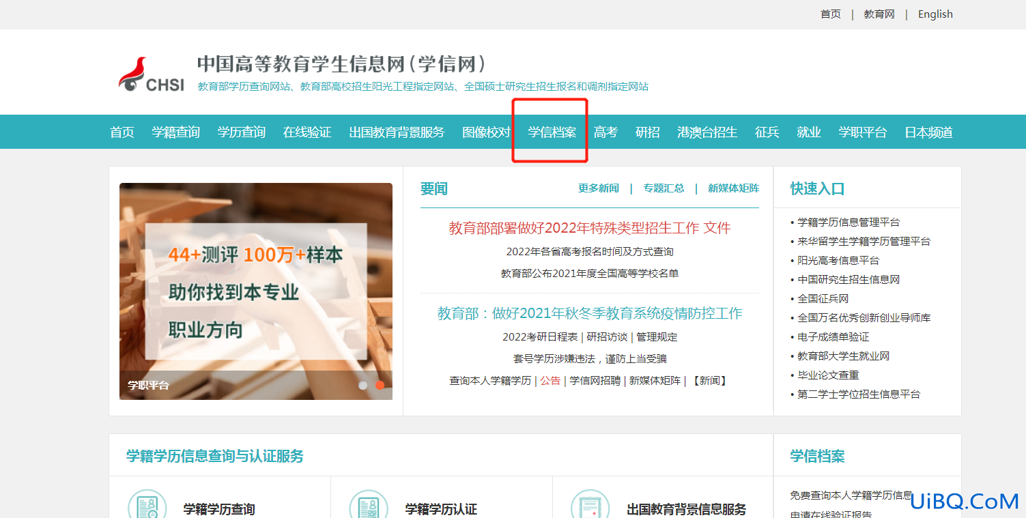Open 学职平台 in the navigation bar
1026x518 pixels.
coord(863,132)
